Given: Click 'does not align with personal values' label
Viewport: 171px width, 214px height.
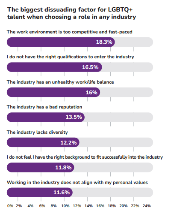Looking at the screenshot, I should click(x=77, y=182).
